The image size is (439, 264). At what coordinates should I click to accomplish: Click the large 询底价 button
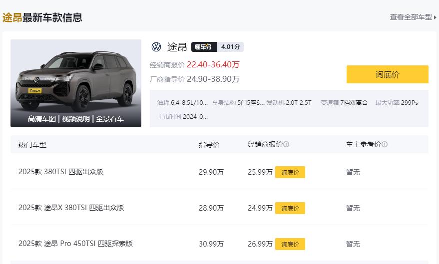(387, 74)
